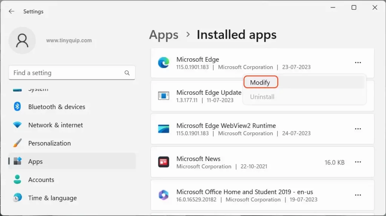Open Time & language settings
The image size is (386, 216).
(72, 198)
